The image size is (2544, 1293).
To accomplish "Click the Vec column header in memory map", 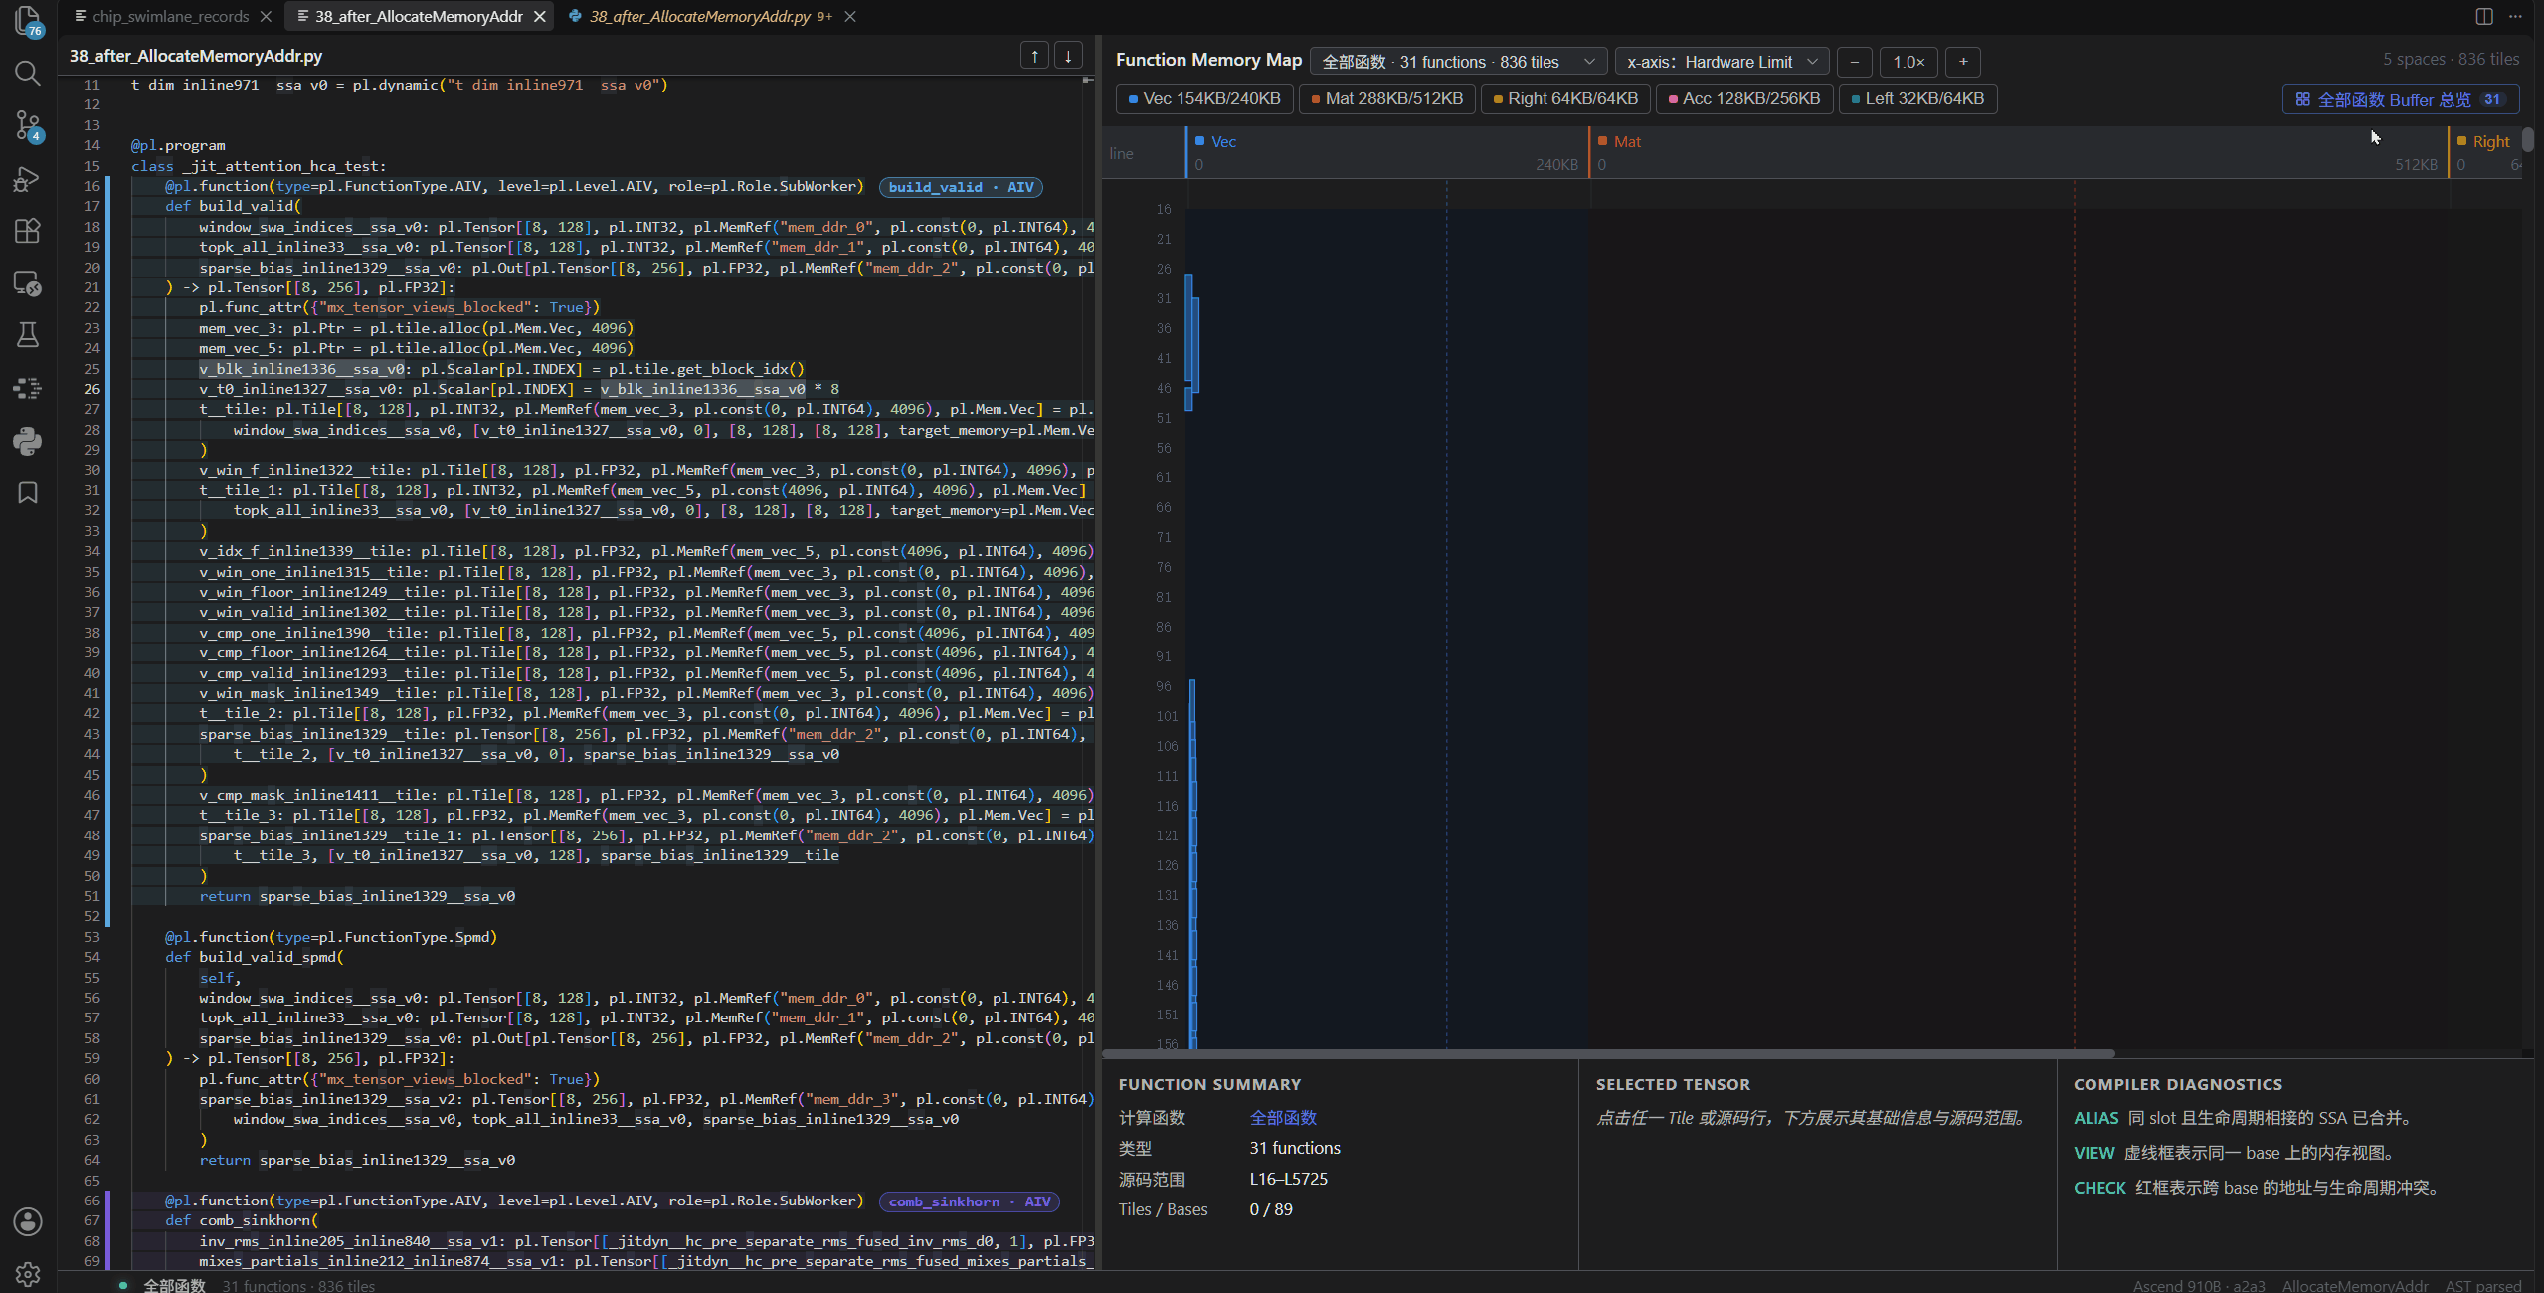I will (1386, 152).
